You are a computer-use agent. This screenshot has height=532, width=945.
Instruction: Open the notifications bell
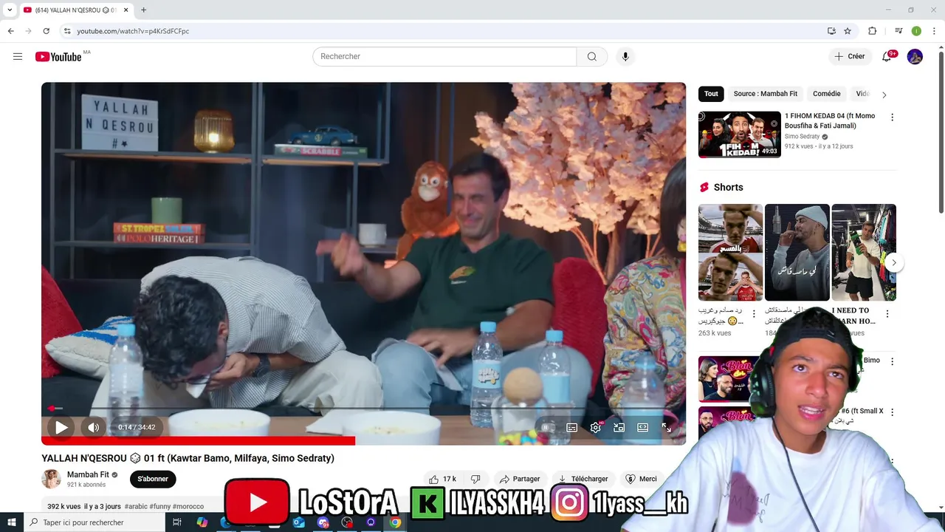click(x=887, y=57)
